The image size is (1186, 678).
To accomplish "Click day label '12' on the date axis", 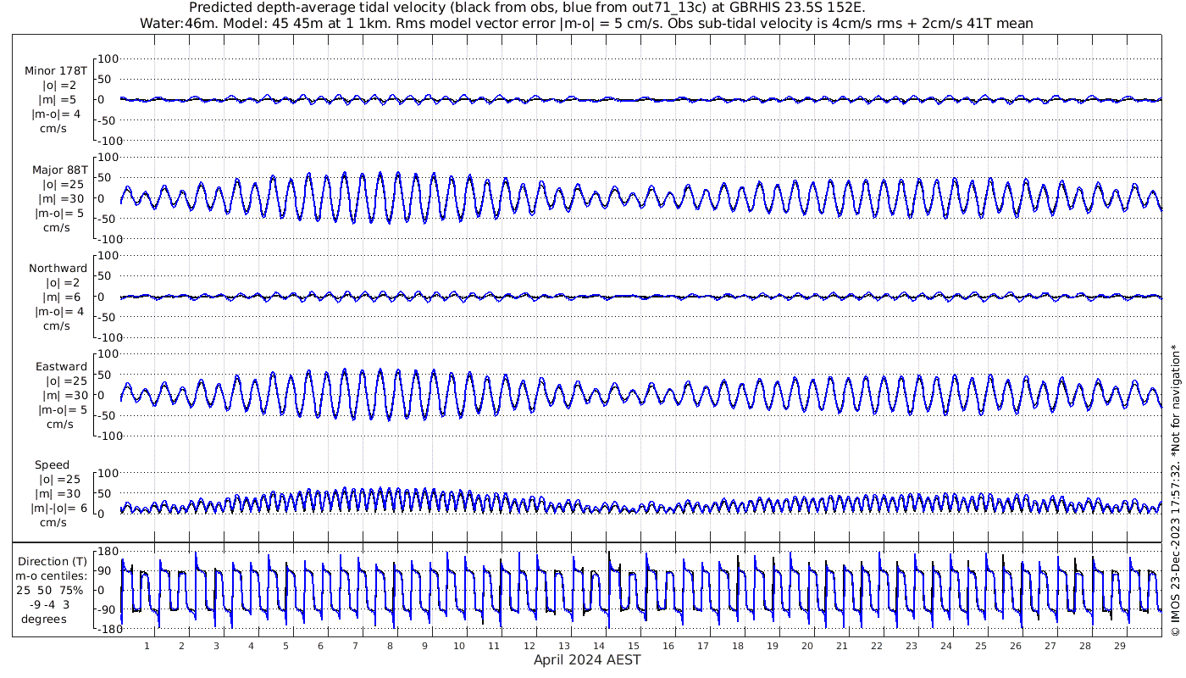I will (529, 646).
